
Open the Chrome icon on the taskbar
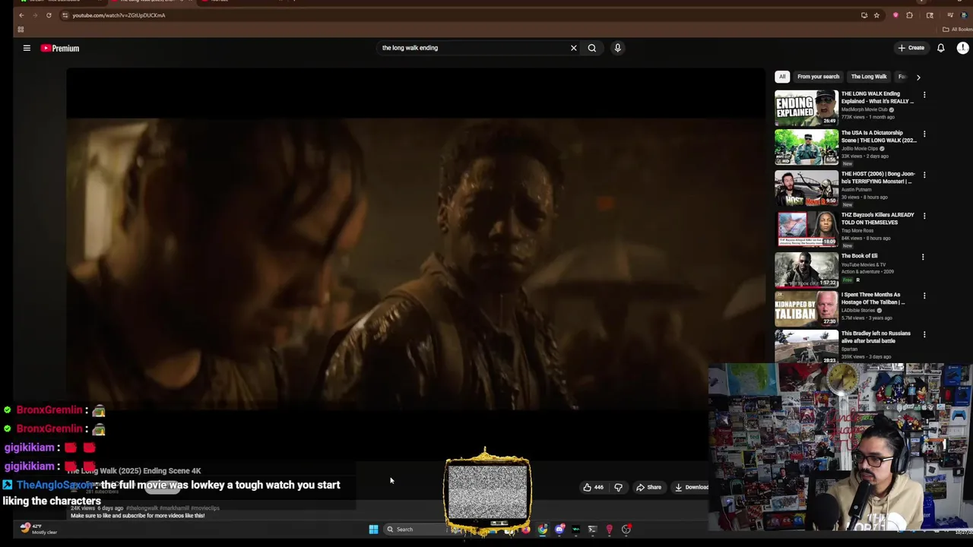542,530
